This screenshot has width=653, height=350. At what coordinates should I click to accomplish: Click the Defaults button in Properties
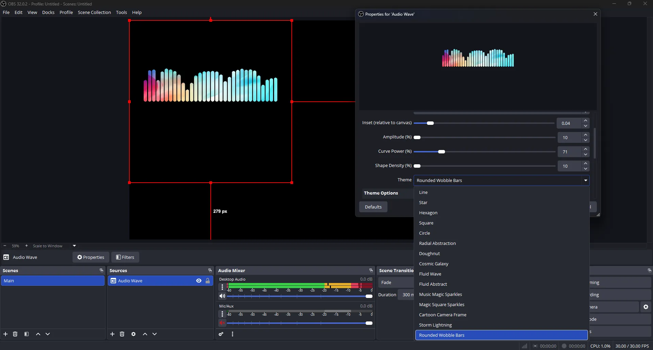point(373,207)
